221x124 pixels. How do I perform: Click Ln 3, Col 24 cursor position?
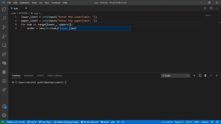[167, 122]
